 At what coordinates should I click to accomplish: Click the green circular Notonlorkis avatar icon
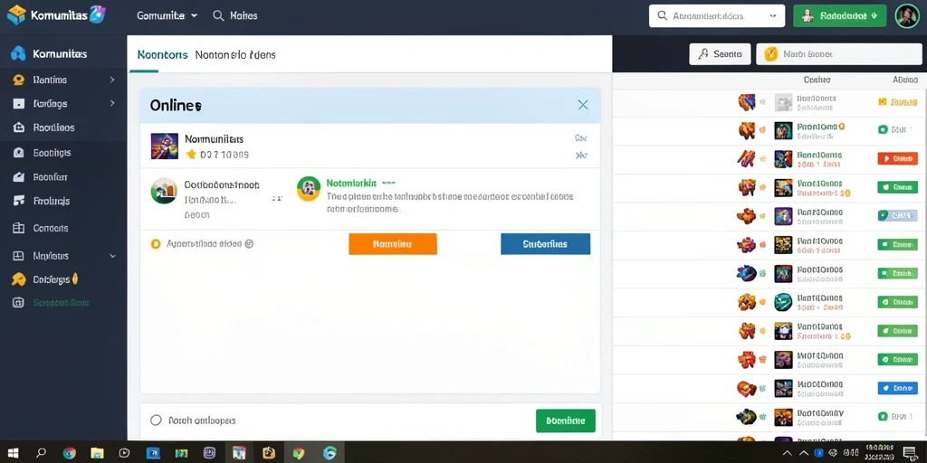click(309, 189)
